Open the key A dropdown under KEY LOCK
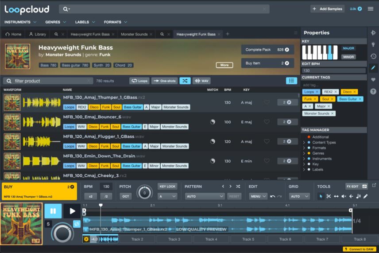Image resolution: width=379 pixels, height=253 pixels. tap(167, 196)
